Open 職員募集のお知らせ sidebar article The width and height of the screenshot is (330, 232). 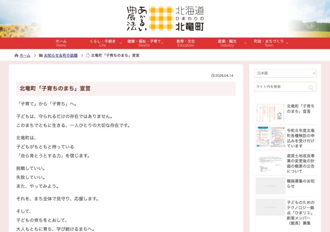pos(301,183)
